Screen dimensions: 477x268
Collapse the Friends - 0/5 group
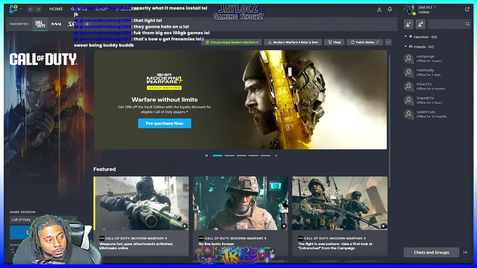point(406,47)
